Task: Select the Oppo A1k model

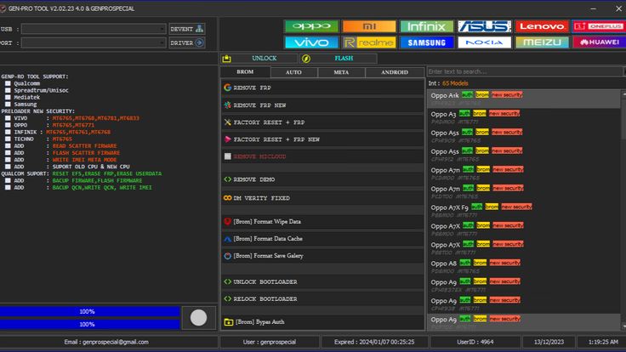Action: click(x=524, y=99)
